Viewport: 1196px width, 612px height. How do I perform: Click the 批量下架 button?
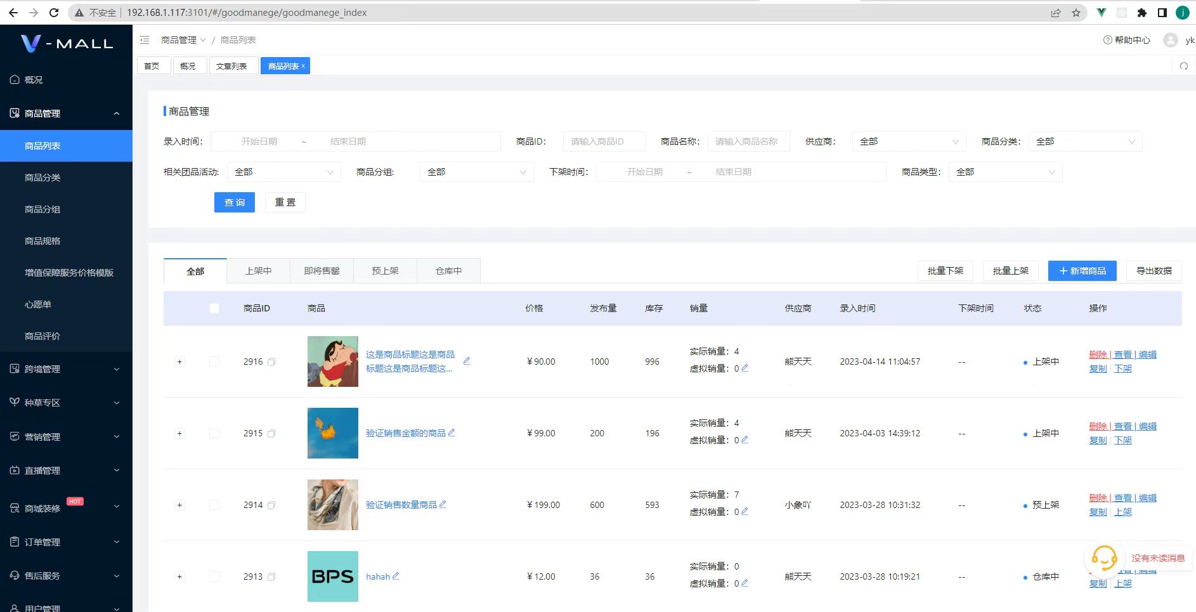pyautogui.click(x=946, y=271)
